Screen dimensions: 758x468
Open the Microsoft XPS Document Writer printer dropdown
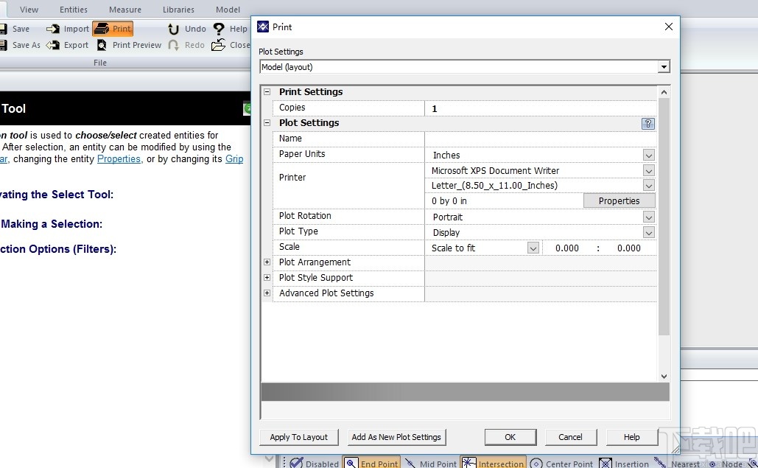tap(649, 171)
